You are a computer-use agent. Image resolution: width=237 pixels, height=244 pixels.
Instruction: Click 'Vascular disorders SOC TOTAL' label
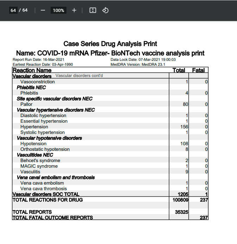(x=46, y=194)
